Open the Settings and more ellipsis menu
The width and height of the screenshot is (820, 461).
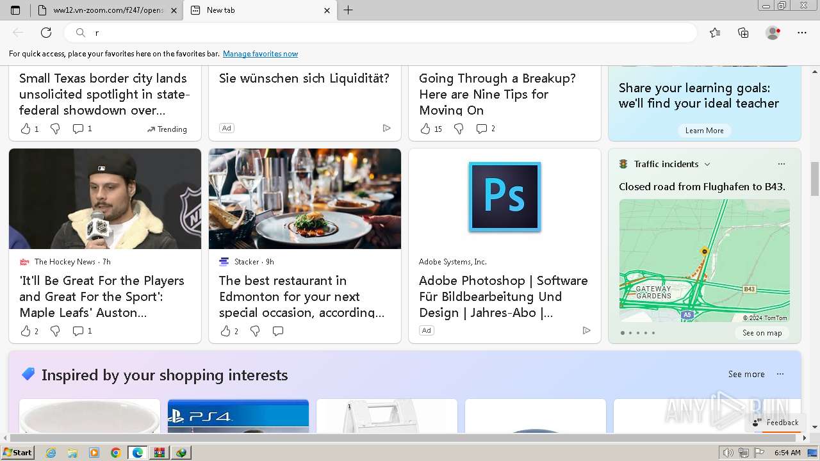click(x=802, y=33)
